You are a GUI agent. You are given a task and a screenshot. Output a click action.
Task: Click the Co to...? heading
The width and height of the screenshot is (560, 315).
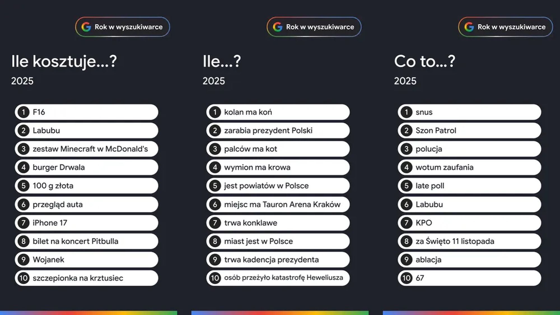point(424,61)
